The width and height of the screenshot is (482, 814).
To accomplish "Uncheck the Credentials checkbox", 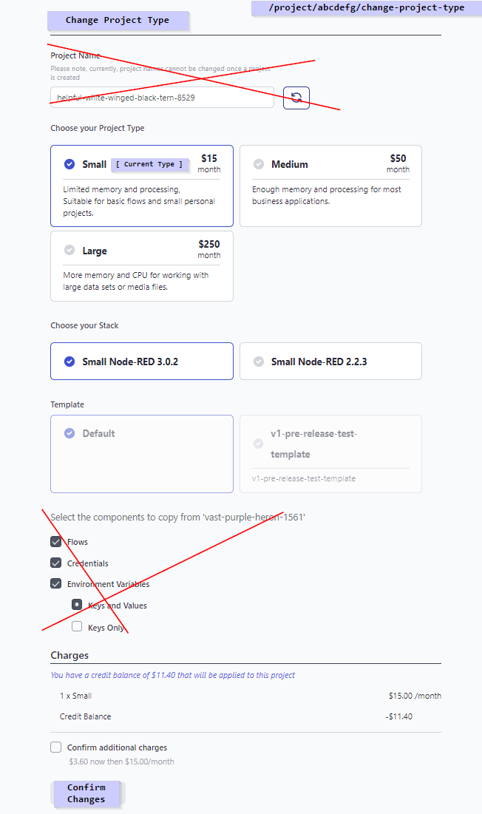I will [x=55, y=563].
